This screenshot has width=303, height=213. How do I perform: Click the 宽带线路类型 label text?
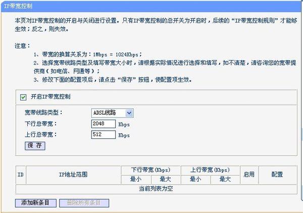coord(44,113)
